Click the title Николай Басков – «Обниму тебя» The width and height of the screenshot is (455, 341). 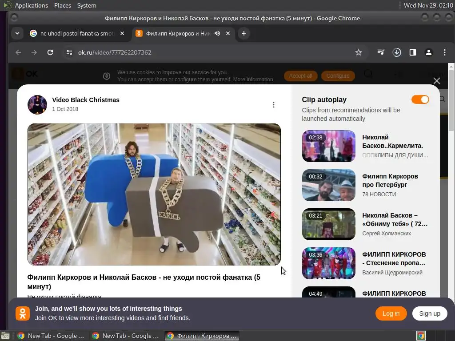tap(395, 219)
